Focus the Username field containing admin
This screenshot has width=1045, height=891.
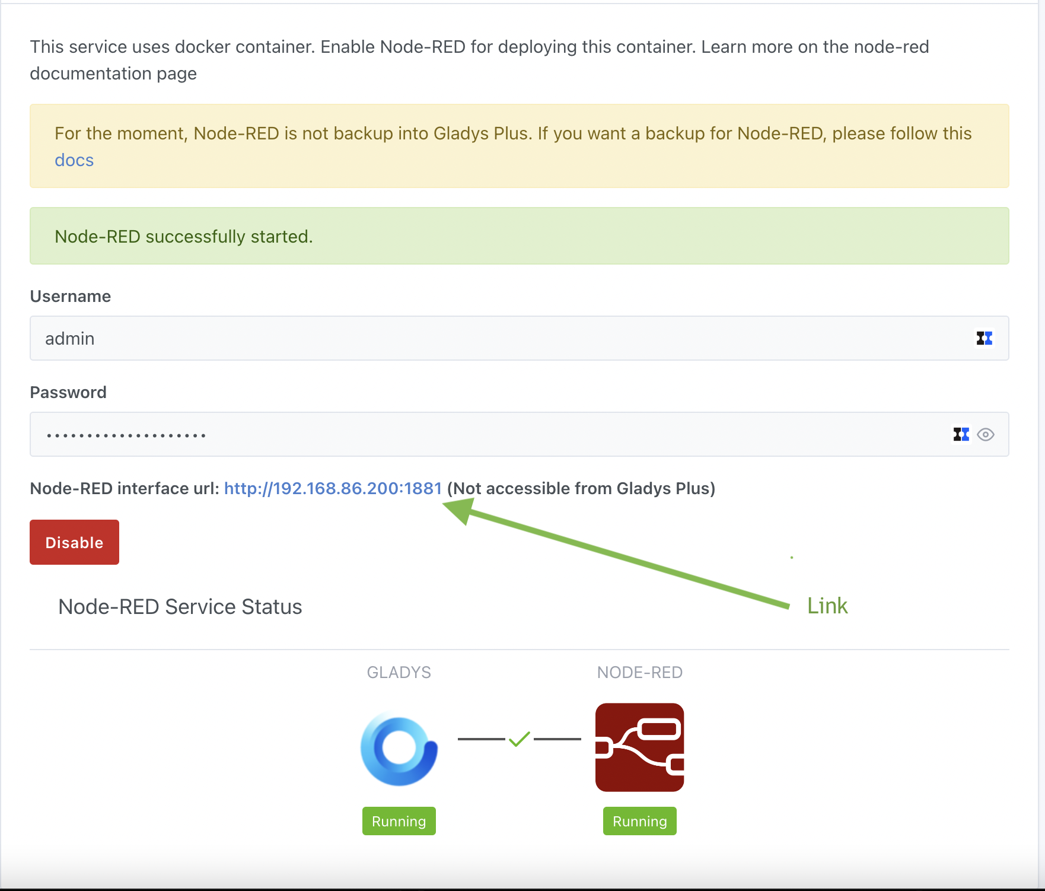click(x=498, y=338)
